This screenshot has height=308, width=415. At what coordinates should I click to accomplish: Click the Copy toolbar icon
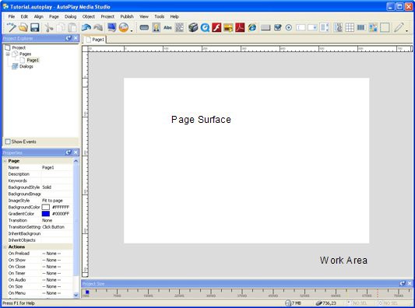pos(61,27)
